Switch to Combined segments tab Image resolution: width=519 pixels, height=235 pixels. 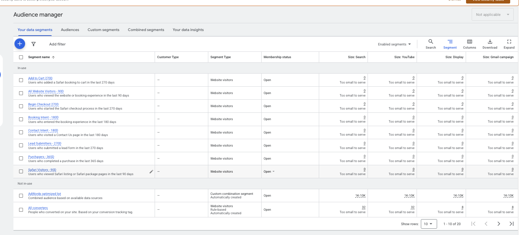coord(146,30)
